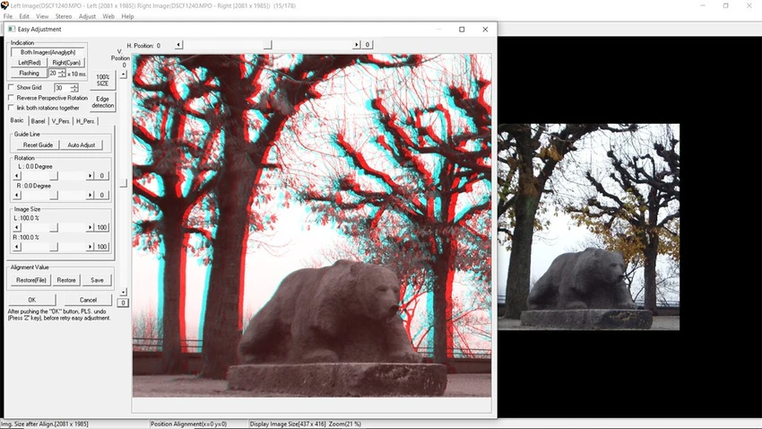Enable Reverse Perspective Rotation checkbox
Image resolution: width=762 pixels, height=429 pixels.
[11, 98]
